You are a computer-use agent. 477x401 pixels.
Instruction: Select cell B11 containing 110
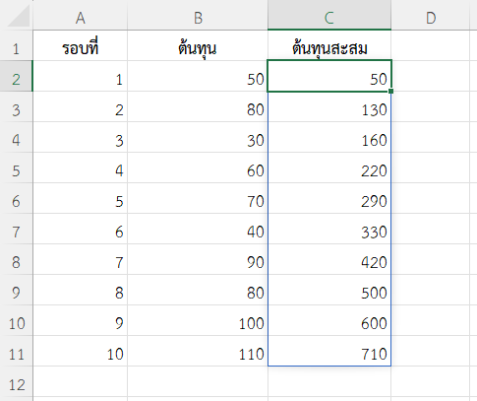coord(198,351)
